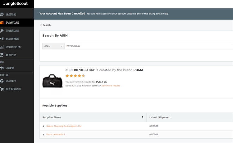
Task: Go back via the Search link
Action: [47, 25]
